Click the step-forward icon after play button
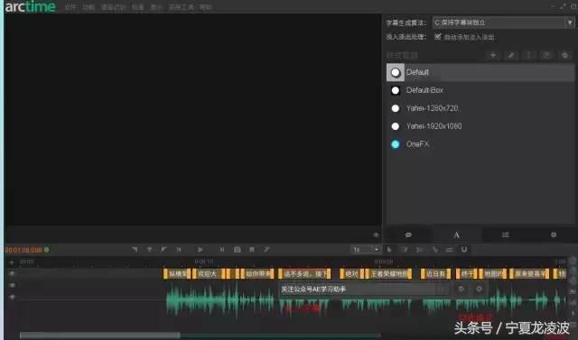The width and height of the screenshot is (578, 340). pyautogui.click(x=222, y=250)
